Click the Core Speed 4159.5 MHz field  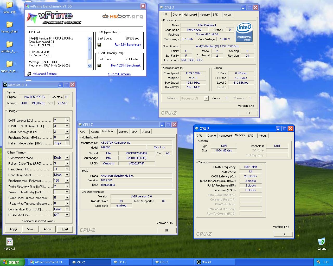pyautogui.click(x=193, y=73)
